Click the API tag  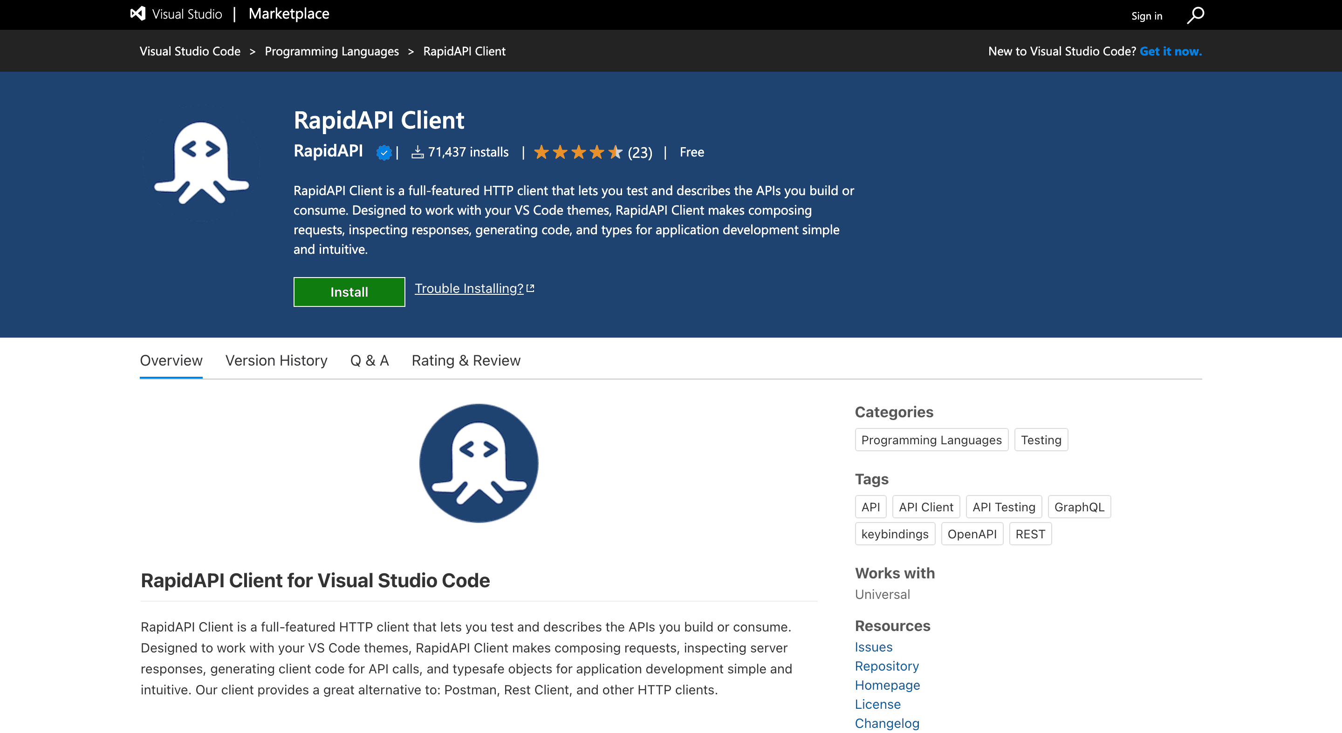870,507
